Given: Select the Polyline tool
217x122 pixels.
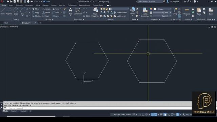Looking at the screenshot, I should [9, 11].
